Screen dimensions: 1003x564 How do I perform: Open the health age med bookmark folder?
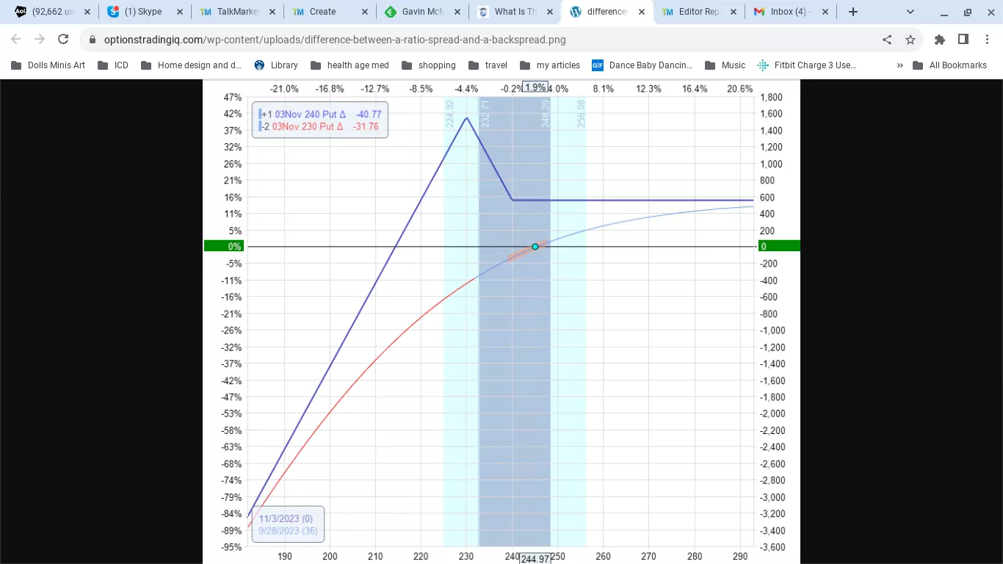coord(350,65)
